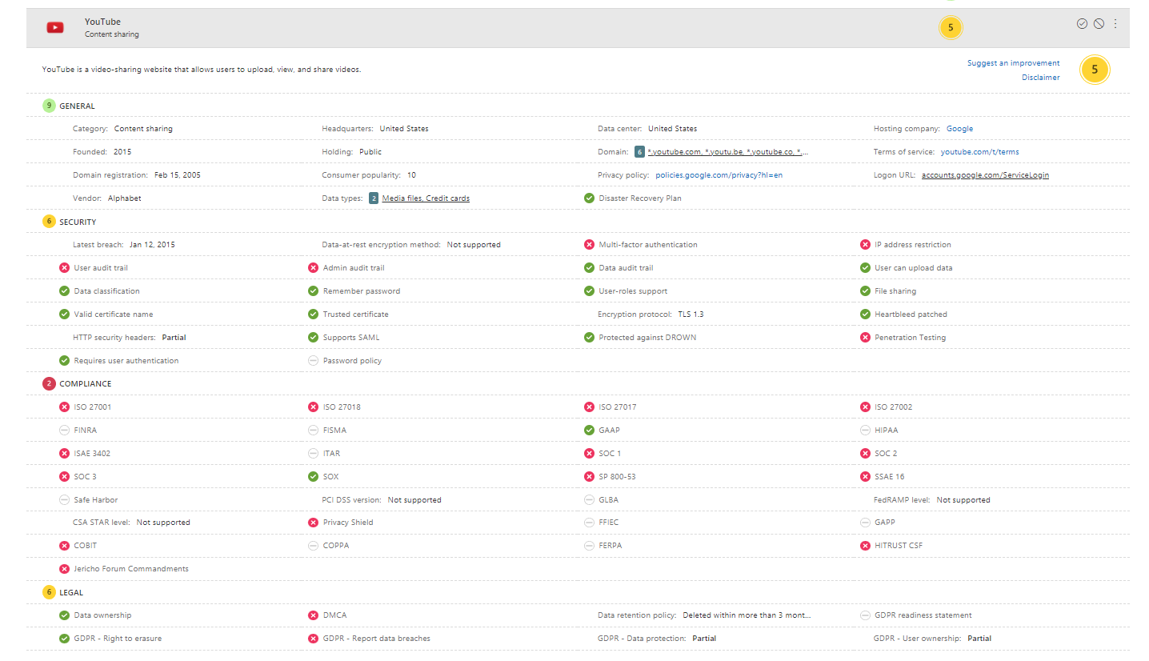Click the sanction app checkmark icon
The image size is (1149, 661).
(x=1082, y=24)
